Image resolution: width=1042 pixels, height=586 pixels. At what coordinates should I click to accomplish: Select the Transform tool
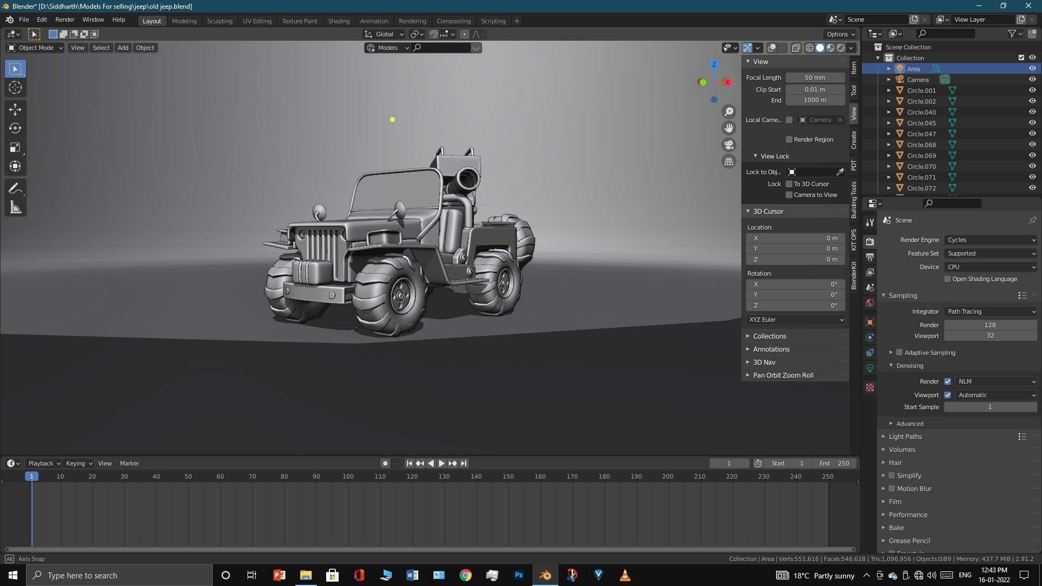click(15, 167)
